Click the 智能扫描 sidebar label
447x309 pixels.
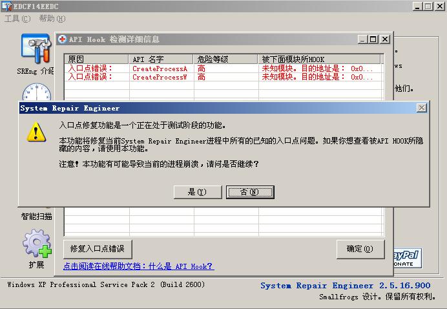point(36,217)
